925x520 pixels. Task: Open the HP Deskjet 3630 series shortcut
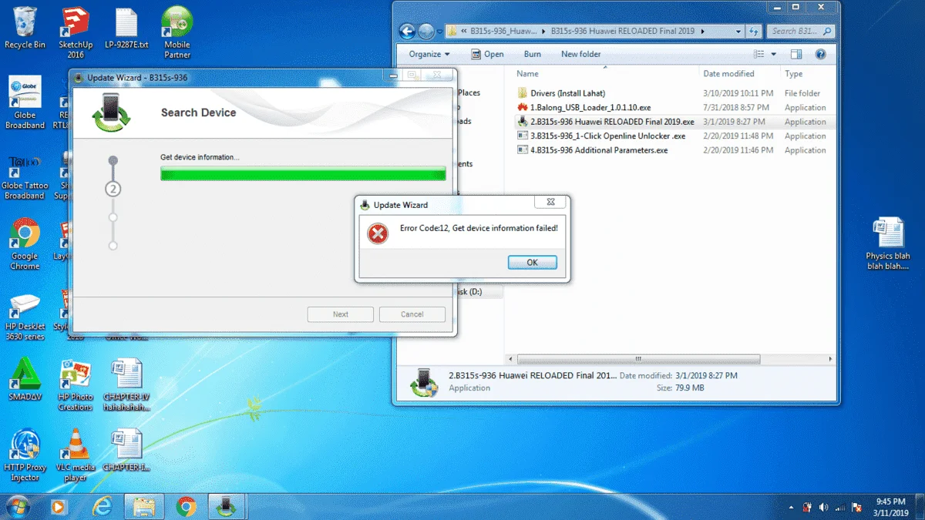[25, 316]
